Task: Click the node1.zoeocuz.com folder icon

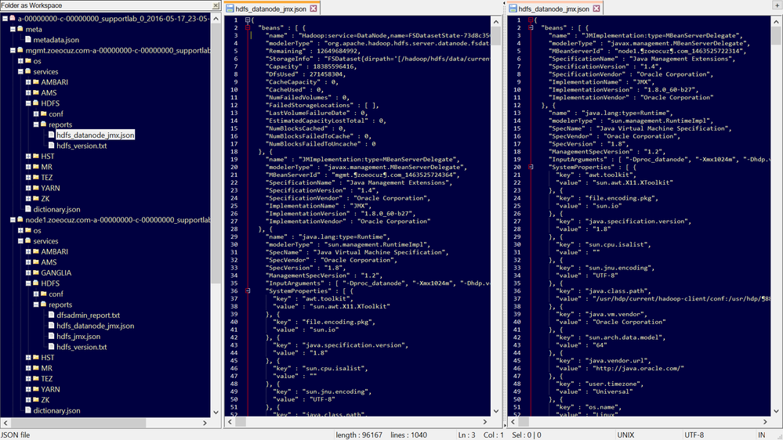Action: pos(20,219)
